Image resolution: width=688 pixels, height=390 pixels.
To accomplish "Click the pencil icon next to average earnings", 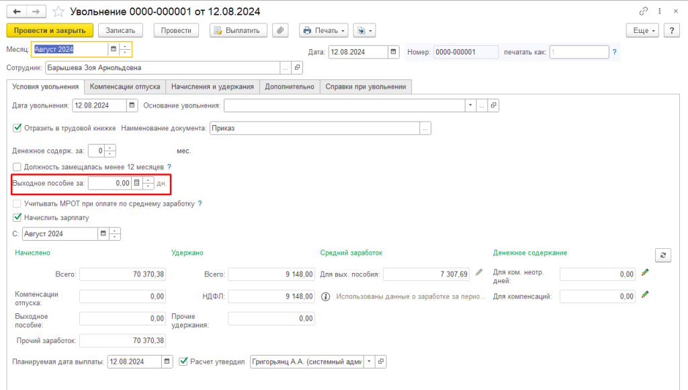I will (x=479, y=272).
